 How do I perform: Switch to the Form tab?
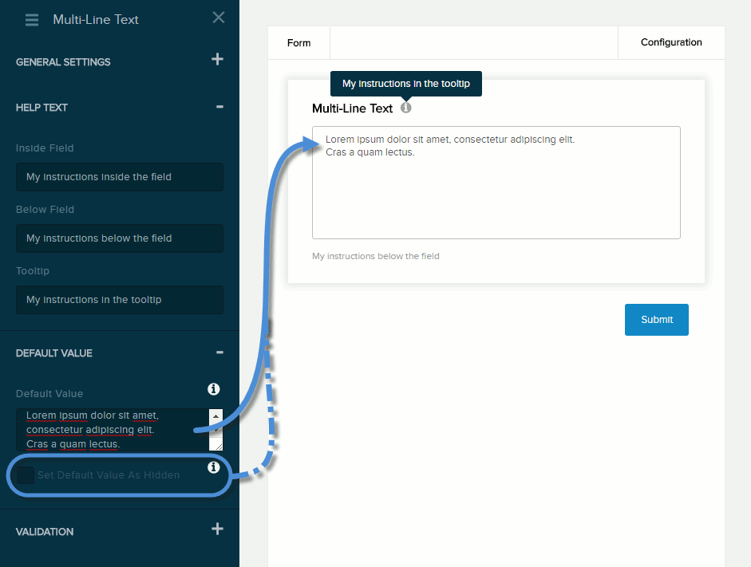(x=298, y=43)
